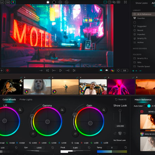Switch to single viewer layout icon
Screen dimensions: 155x155
pos(105,2)
